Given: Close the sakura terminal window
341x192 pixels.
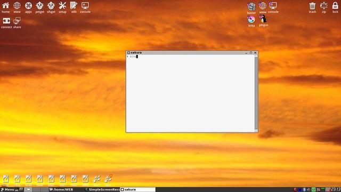Looking at the screenshot, I should 255,53.
